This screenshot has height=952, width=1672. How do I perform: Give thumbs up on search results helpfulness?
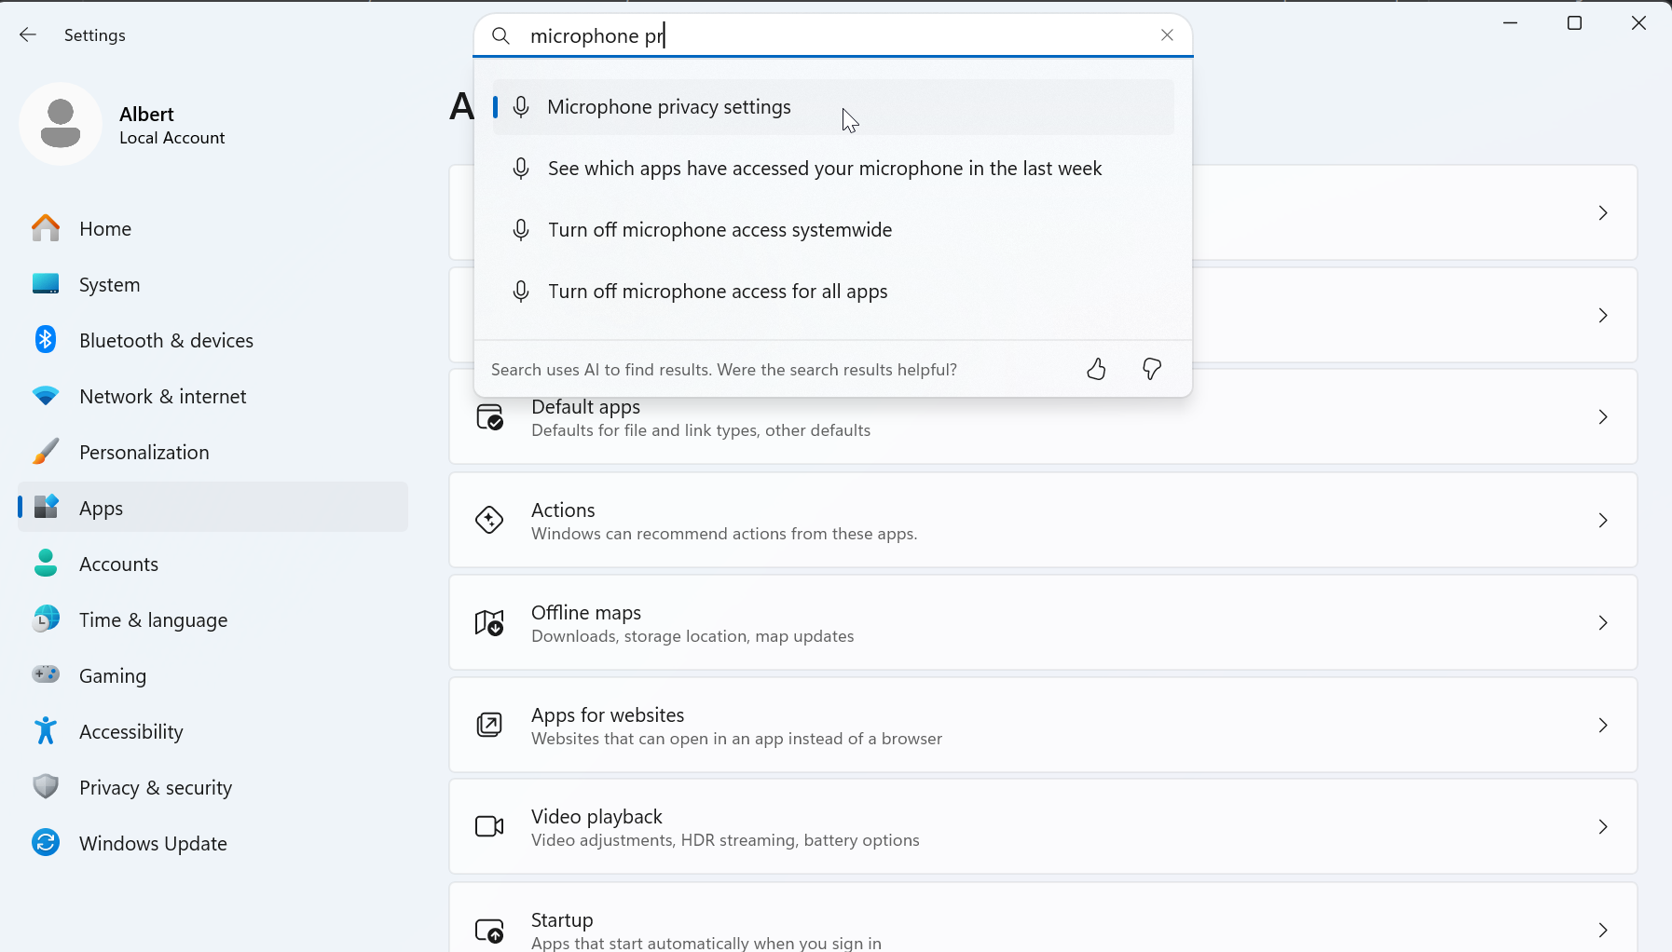pos(1096,369)
